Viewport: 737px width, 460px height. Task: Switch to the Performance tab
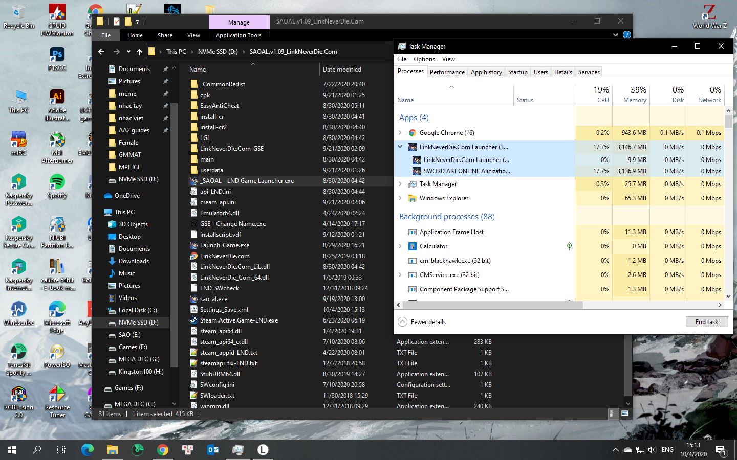pos(447,72)
